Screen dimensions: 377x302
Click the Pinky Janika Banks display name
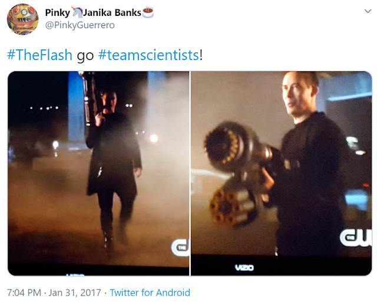tap(100, 12)
